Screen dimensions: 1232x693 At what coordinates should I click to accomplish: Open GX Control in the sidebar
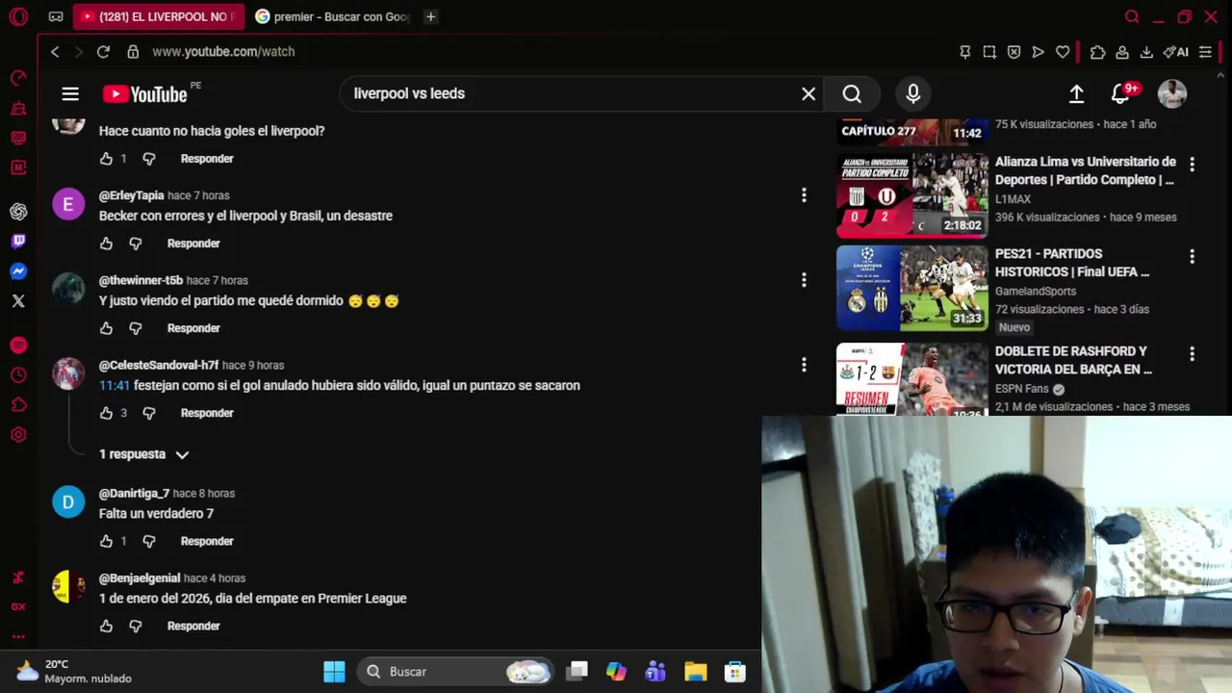[x=18, y=606]
